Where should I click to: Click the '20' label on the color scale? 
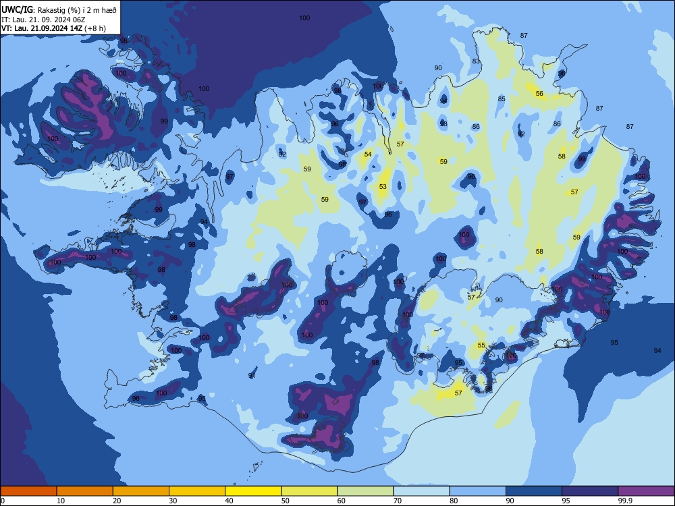(x=117, y=501)
